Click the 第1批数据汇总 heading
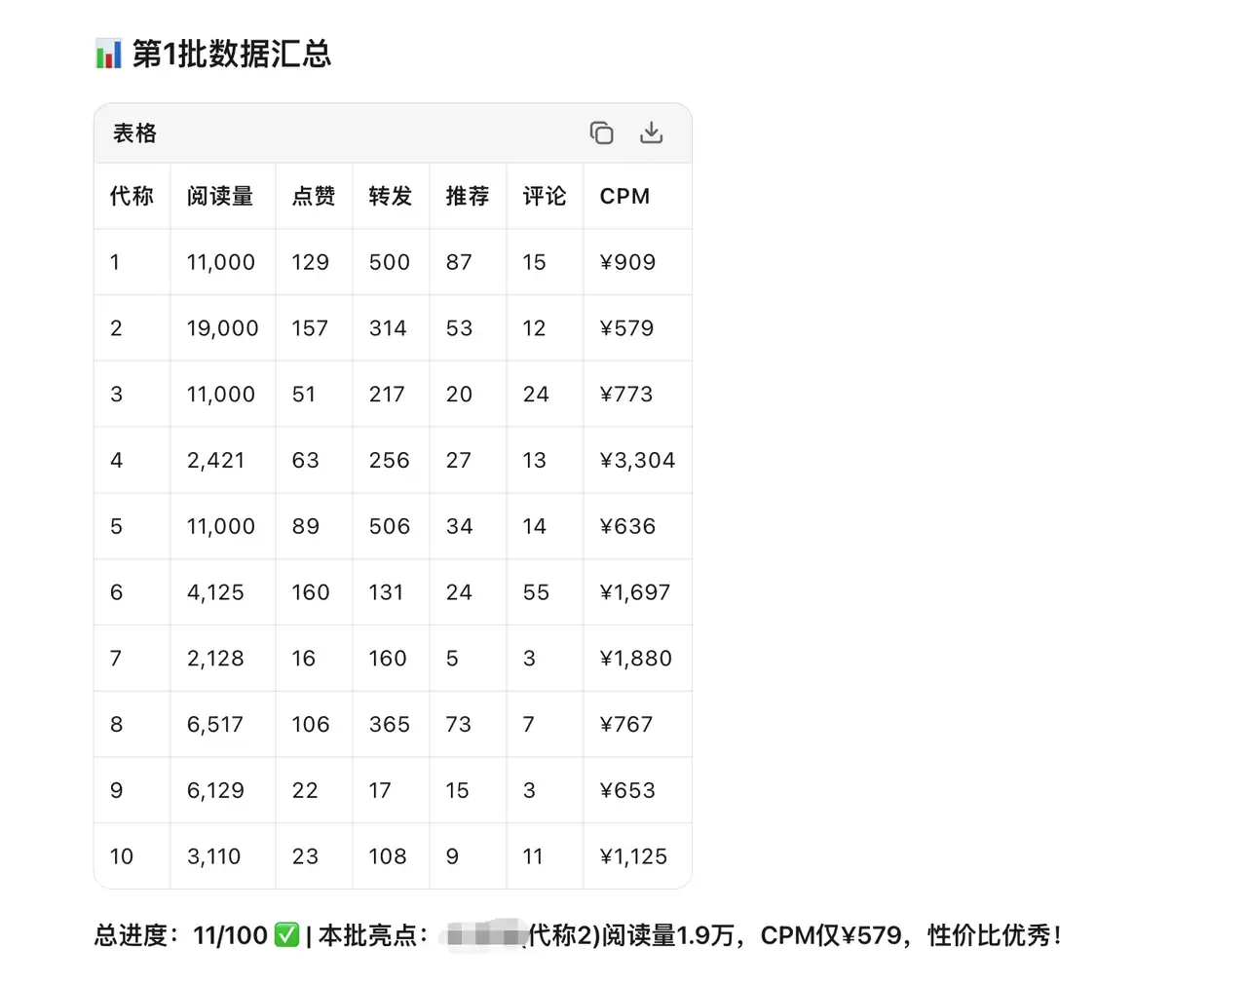 232,54
